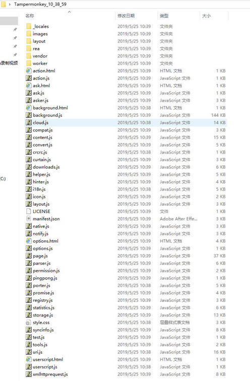The width and height of the screenshot is (250, 381).
Task: Select the xmlhttprequest.js script icon
Action: pos(29,374)
